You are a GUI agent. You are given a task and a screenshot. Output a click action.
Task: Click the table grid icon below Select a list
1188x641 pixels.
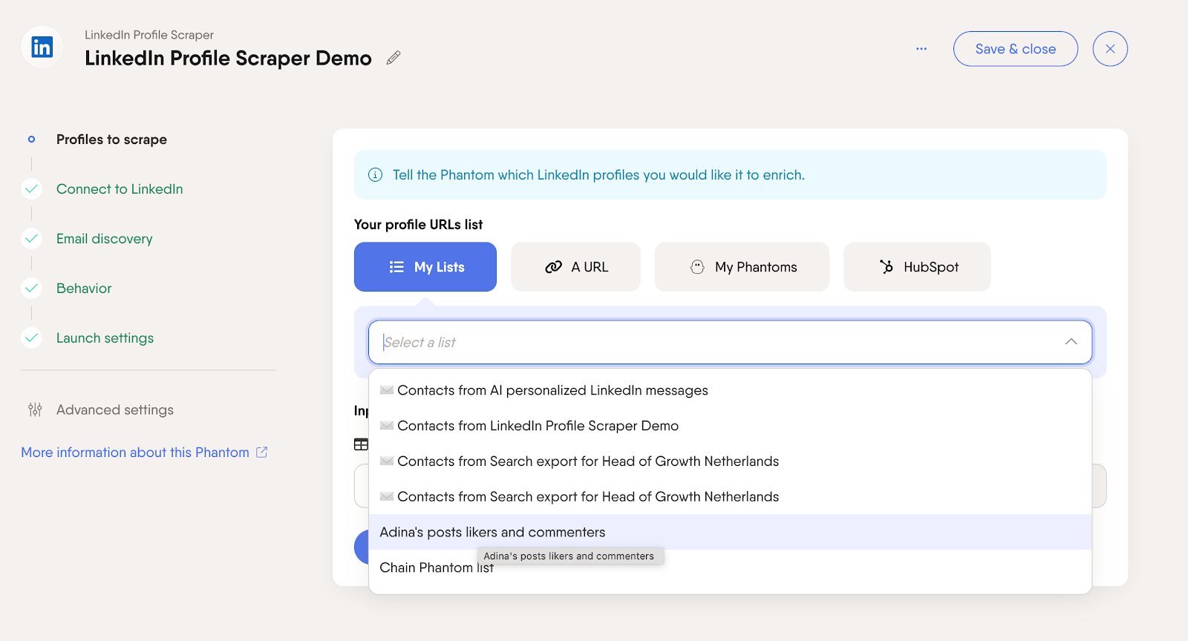[x=361, y=444]
